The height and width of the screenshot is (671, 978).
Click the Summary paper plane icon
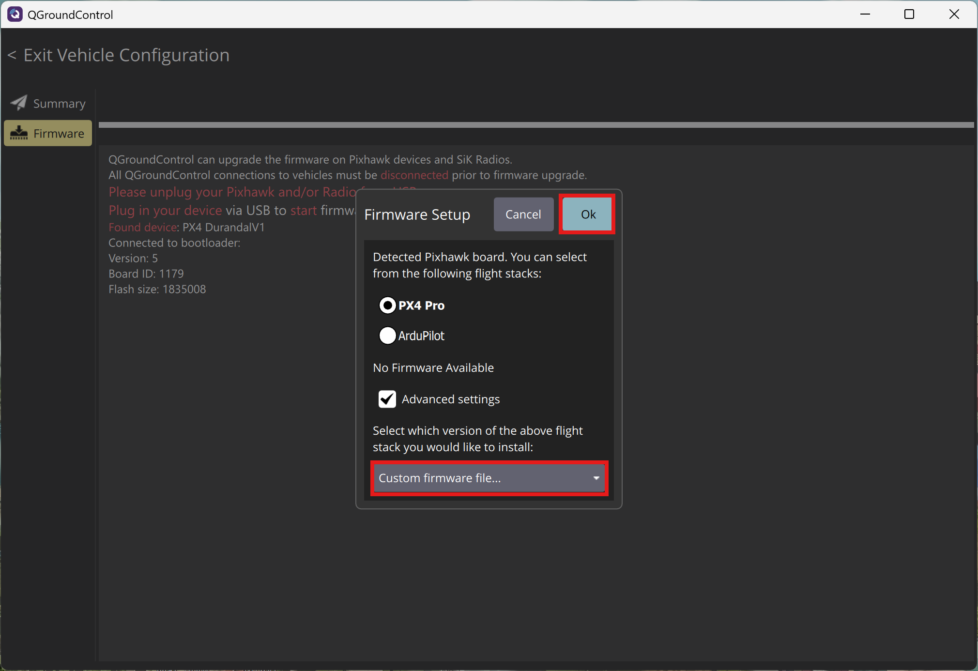coord(19,103)
